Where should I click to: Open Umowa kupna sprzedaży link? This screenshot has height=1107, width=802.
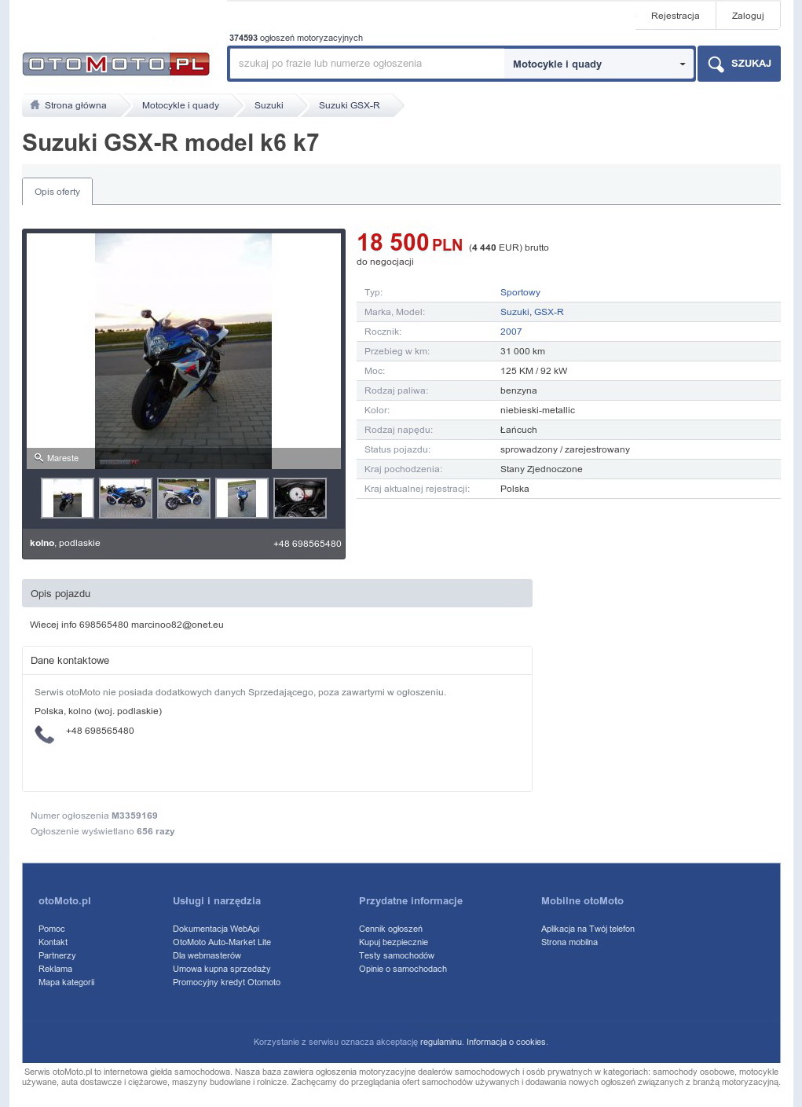[x=222, y=969]
